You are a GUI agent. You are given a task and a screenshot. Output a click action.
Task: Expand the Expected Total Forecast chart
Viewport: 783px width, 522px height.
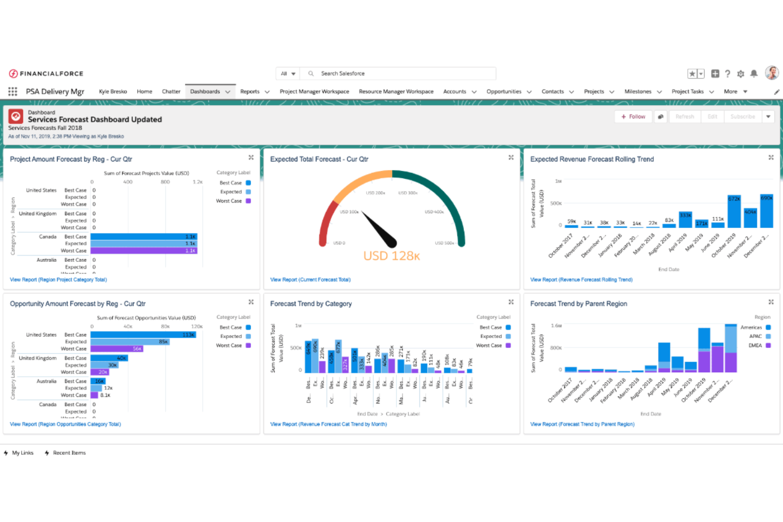click(511, 157)
